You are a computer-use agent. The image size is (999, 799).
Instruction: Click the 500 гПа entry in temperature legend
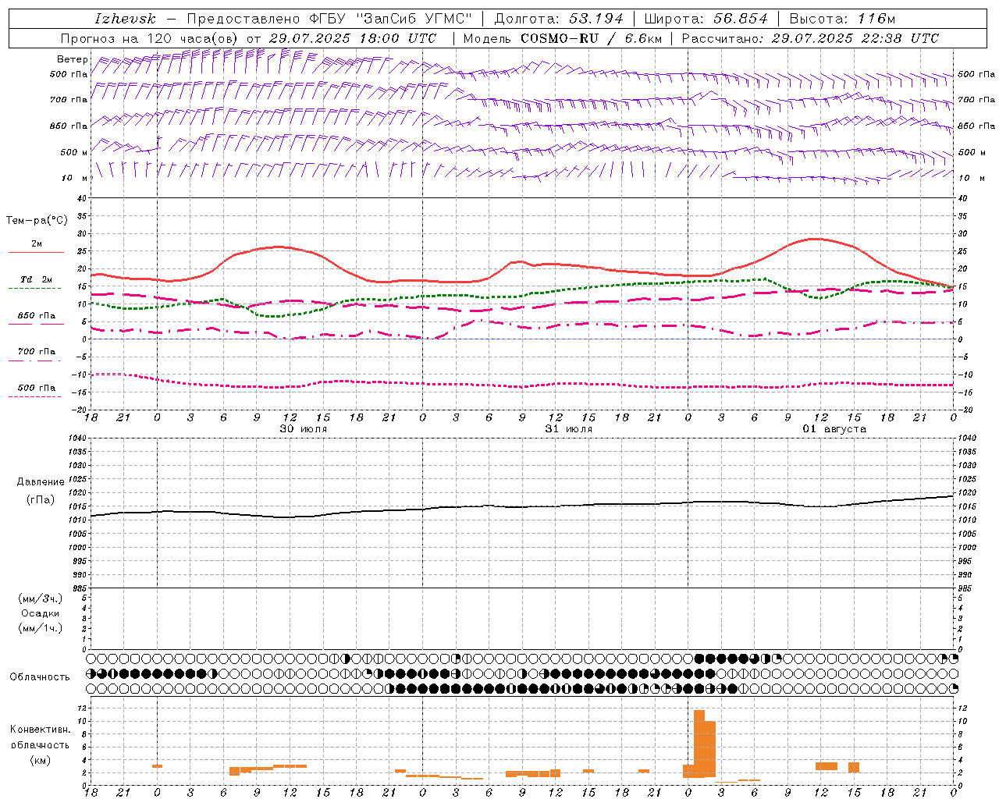(36, 388)
